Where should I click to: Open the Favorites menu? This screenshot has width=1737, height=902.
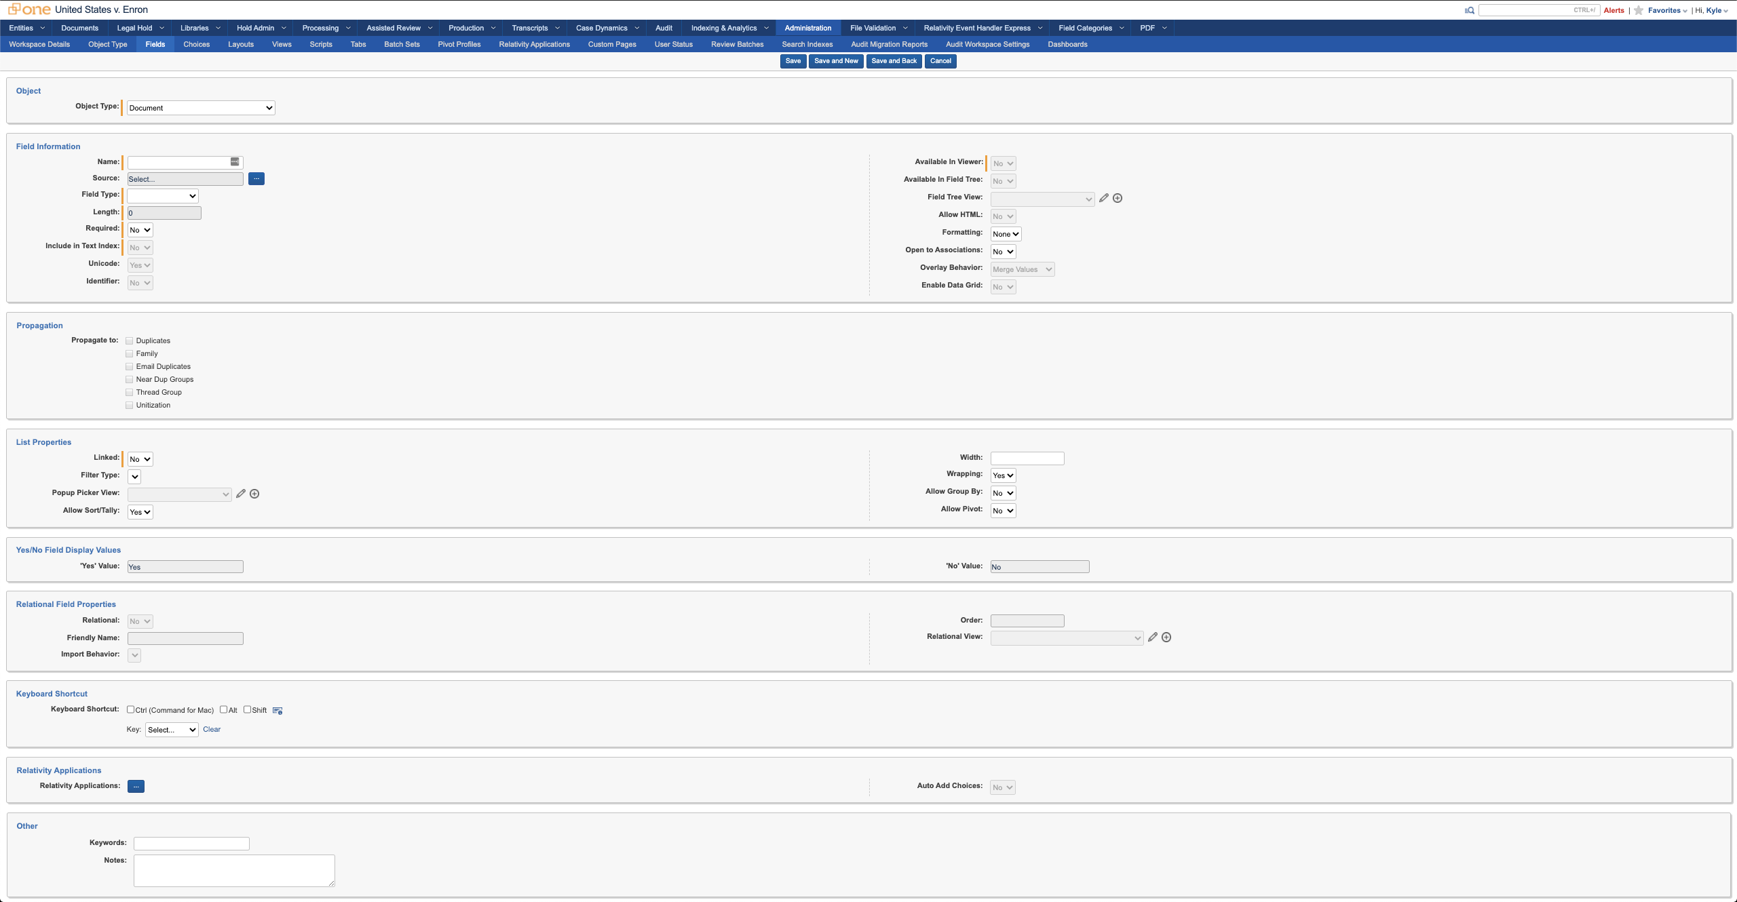tap(1667, 10)
